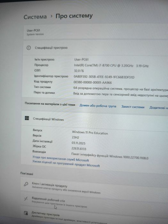Open Угода про використання служб Microsoft
This screenshot has width=168, height=224.
61,158
